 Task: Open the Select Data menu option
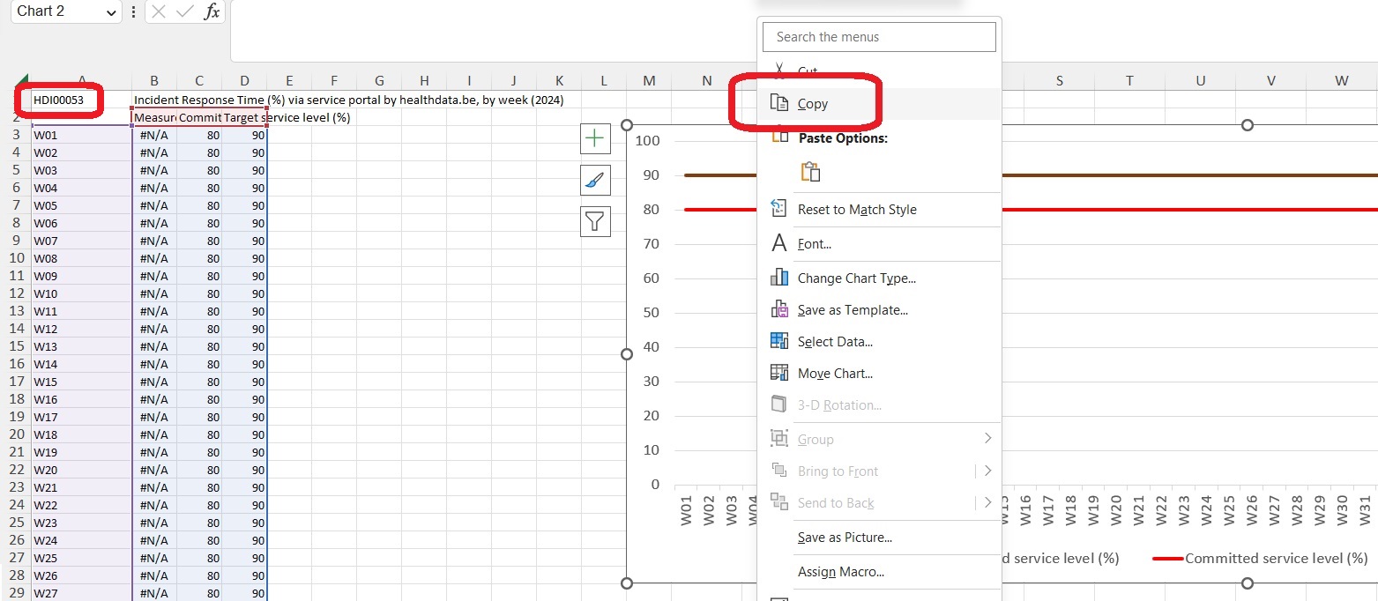tap(834, 342)
